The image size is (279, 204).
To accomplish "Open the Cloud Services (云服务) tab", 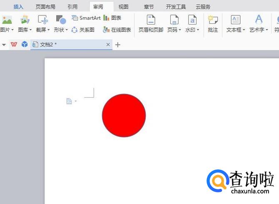I will coord(203,7).
